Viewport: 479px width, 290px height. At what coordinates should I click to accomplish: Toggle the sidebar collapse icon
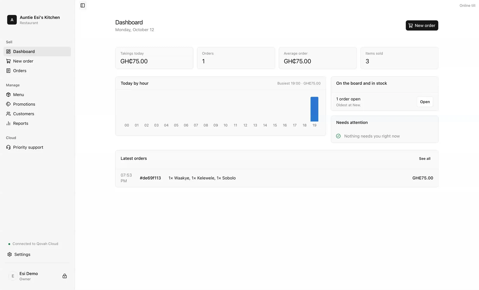(83, 5)
